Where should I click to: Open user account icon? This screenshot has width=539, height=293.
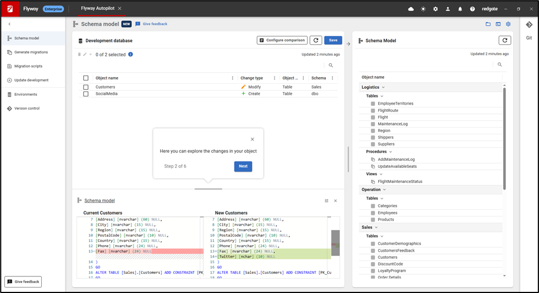click(x=448, y=9)
